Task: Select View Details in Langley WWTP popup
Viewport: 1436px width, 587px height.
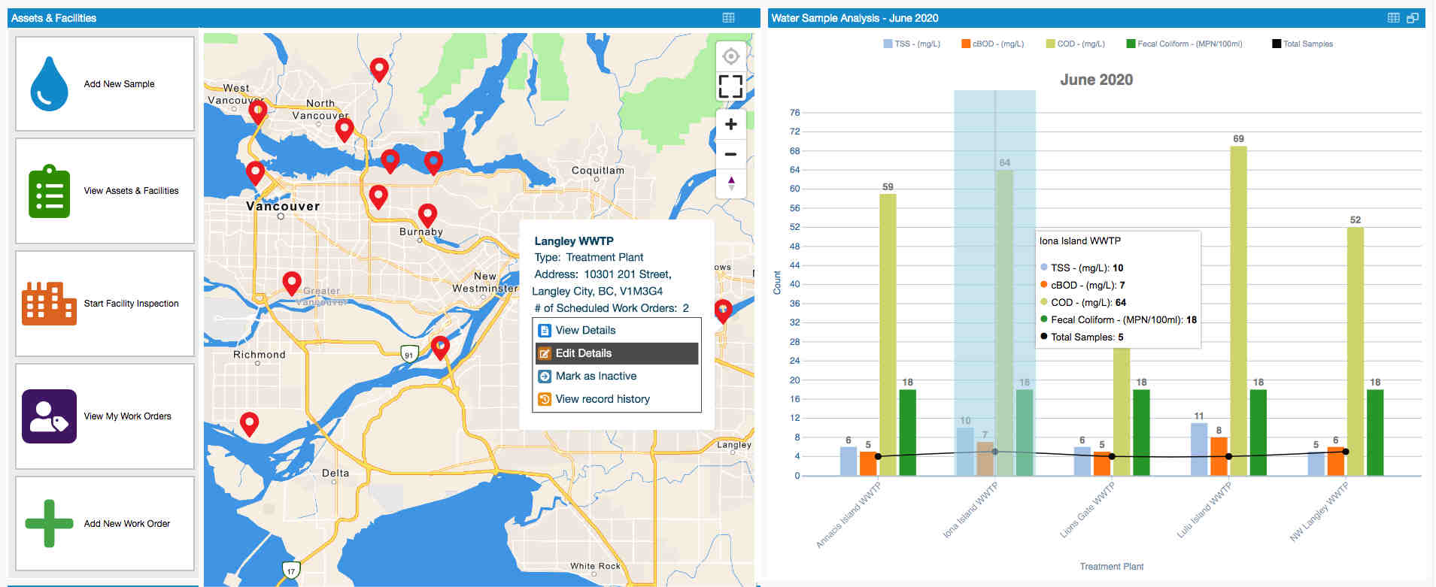Action: [x=585, y=331]
